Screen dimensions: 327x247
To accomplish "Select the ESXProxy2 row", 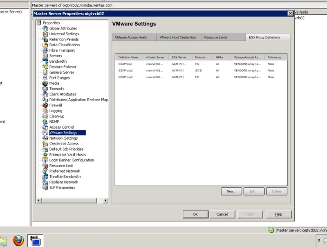I will pyautogui.click(x=201, y=70).
